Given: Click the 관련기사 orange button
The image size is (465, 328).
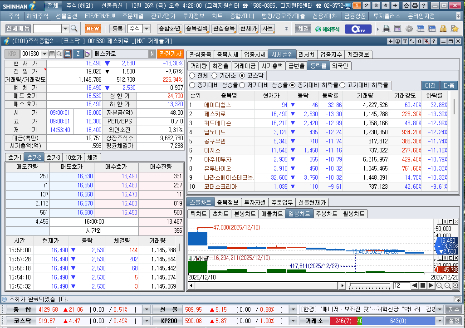Looking at the screenshot, I should (x=171, y=54).
